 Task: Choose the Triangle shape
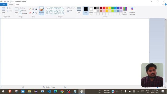[63, 8]
